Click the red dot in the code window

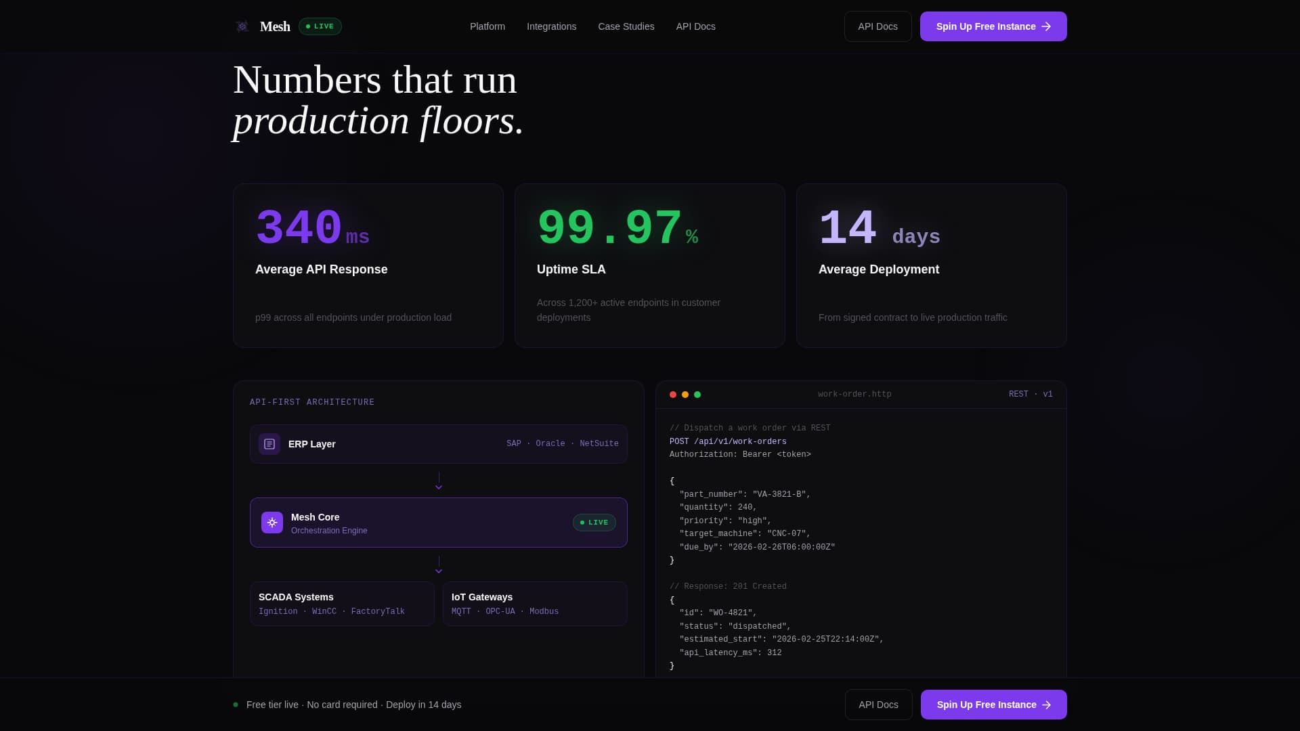click(673, 395)
